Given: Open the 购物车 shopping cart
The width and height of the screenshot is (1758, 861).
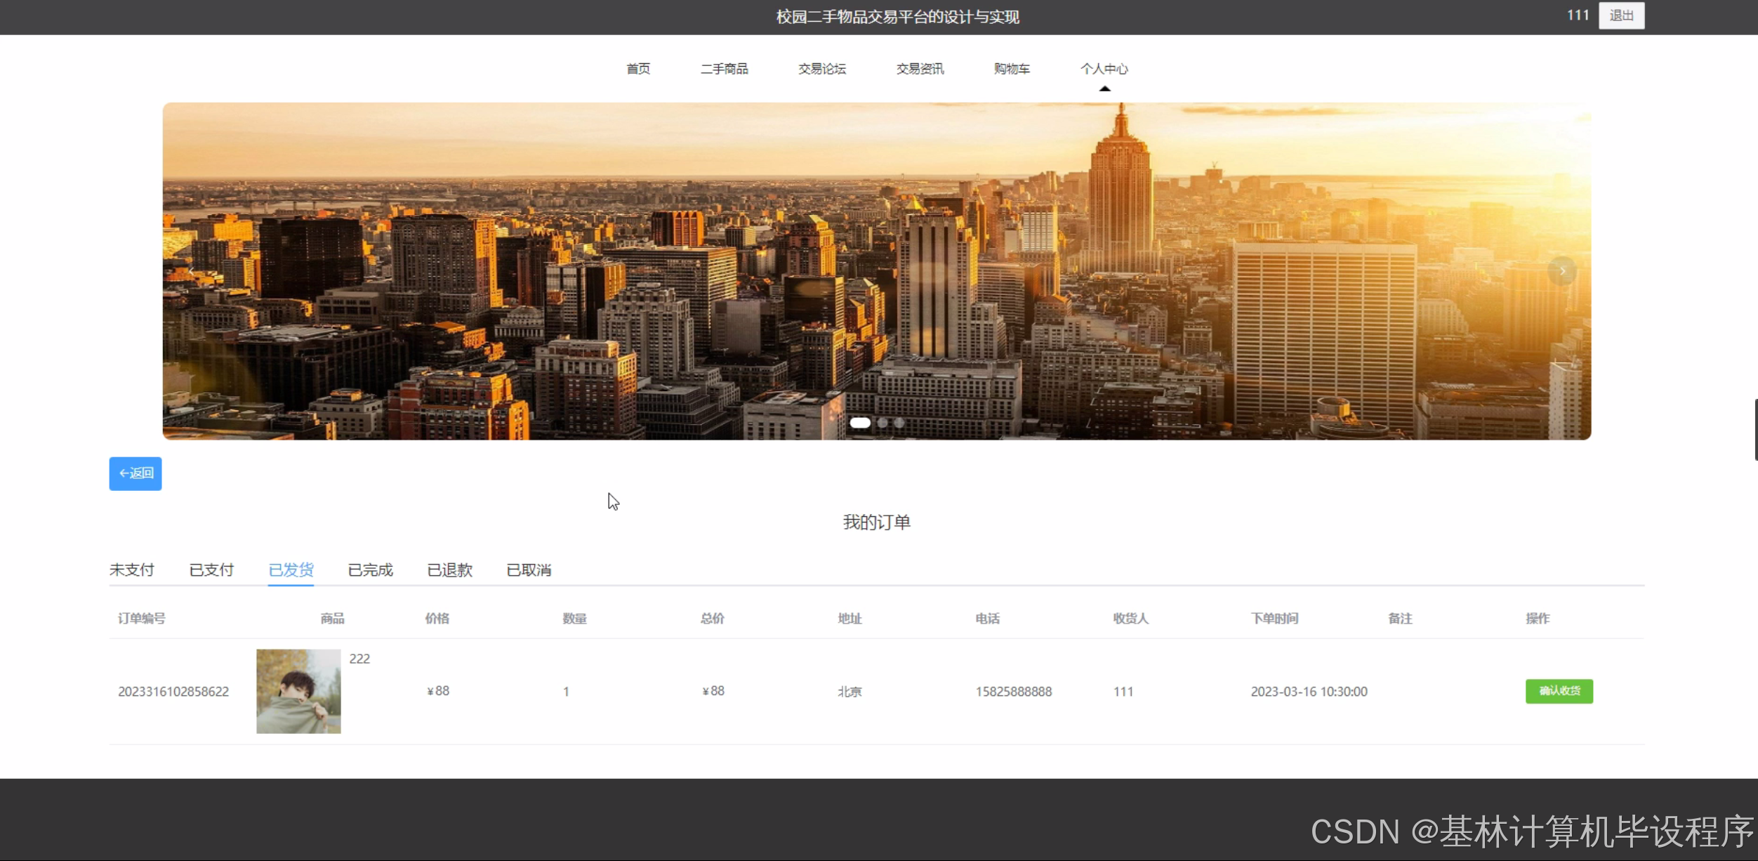Looking at the screenshot, I should [1012, 69].
